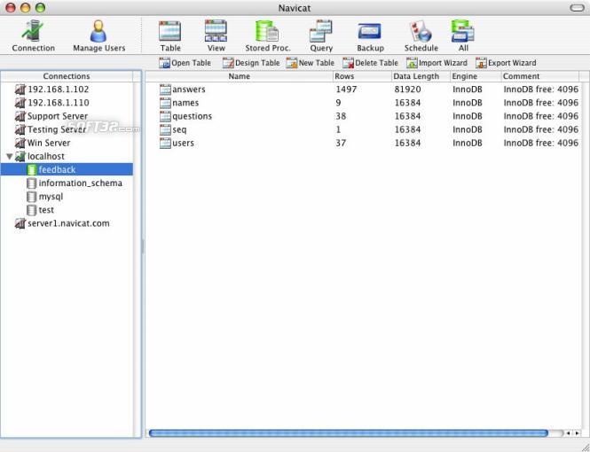Click the horizontal scrollbar thumb
Screen dimensions: 590x452
click(348, 433)
